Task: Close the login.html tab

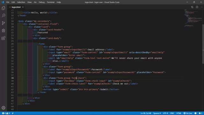Action: 23,7
